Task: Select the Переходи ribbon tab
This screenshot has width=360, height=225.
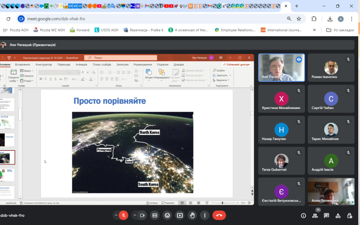Action: (64, 64)
